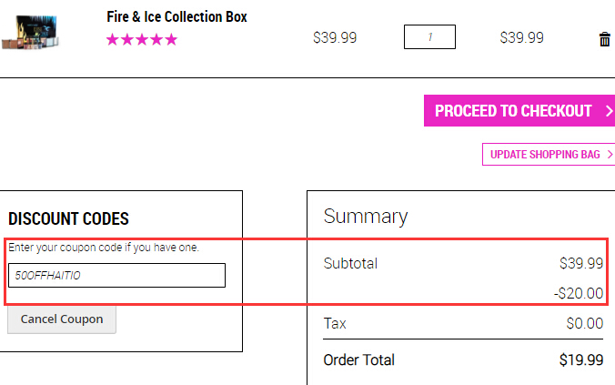This screenshot has height=385, width=615.
Task: Click the row total price beside trash icon
Action: [521, 37]
